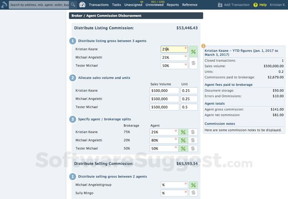
Task: Click the Agent net commission value $81.00
Action: tap(278, 115)
